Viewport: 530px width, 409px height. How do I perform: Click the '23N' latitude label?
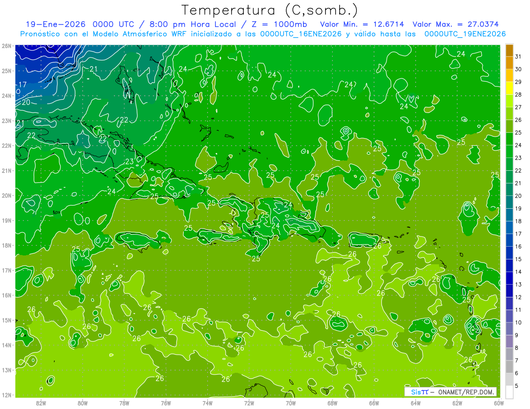point(7,120)
